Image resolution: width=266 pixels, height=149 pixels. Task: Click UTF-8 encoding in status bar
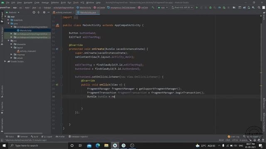pos(235,140)
